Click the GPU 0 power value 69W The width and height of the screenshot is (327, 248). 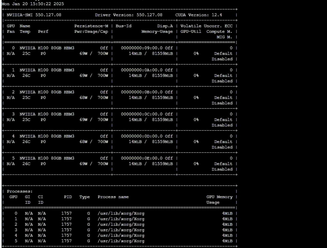point(84,54)
